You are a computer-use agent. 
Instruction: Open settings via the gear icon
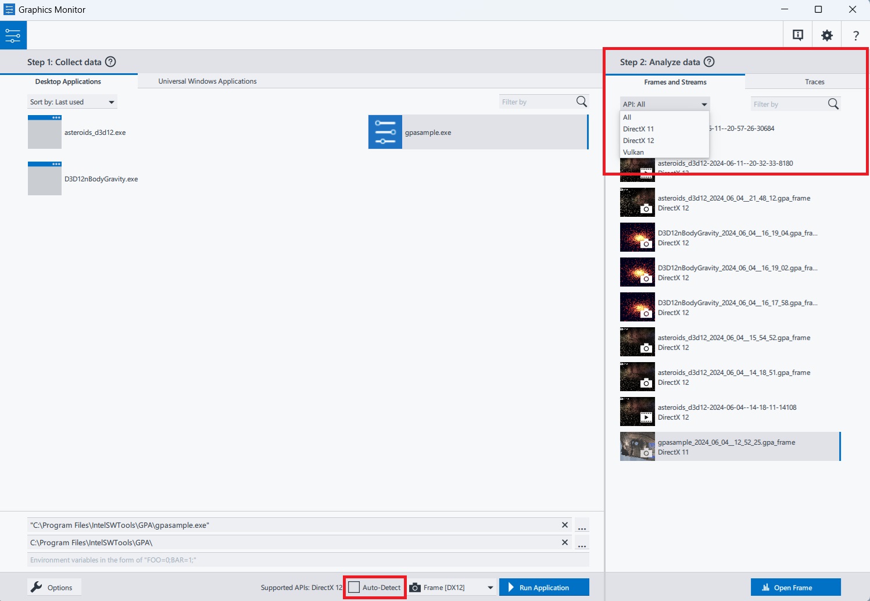tap(826, 35)
